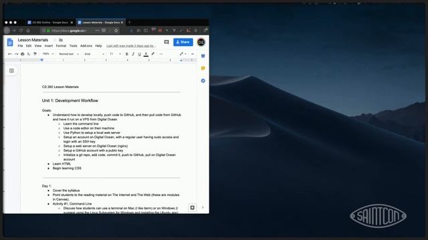Click the Unit 1: Development Workflow heading

pyautogui.click(x=70, y=101)
